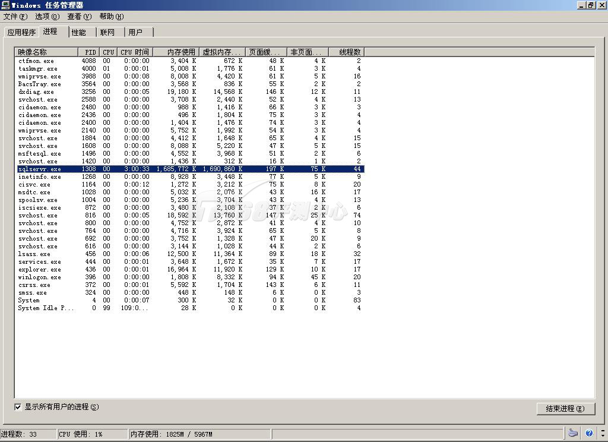The image size is (608, 442).
Task: Sort by PID column header
Action: pyautogui.click(x=89, y=52)
